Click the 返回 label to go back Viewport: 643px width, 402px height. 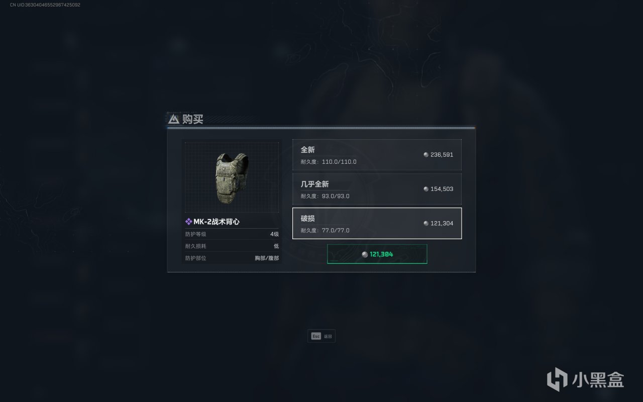pos(328,336)
